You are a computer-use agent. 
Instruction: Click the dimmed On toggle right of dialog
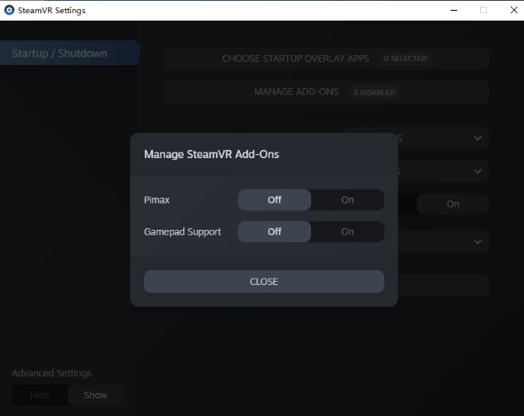[x=453, y=203]
